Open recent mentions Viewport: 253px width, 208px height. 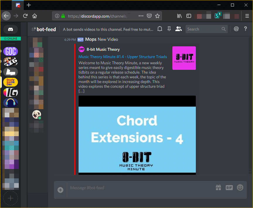[236, 29]
